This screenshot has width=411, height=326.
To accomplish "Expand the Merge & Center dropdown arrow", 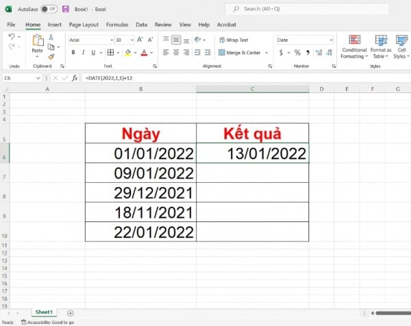I will [266, 53].
